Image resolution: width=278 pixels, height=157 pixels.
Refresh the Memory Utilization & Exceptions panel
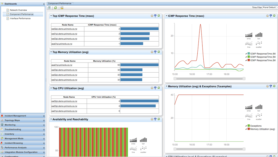click(274, 86)
